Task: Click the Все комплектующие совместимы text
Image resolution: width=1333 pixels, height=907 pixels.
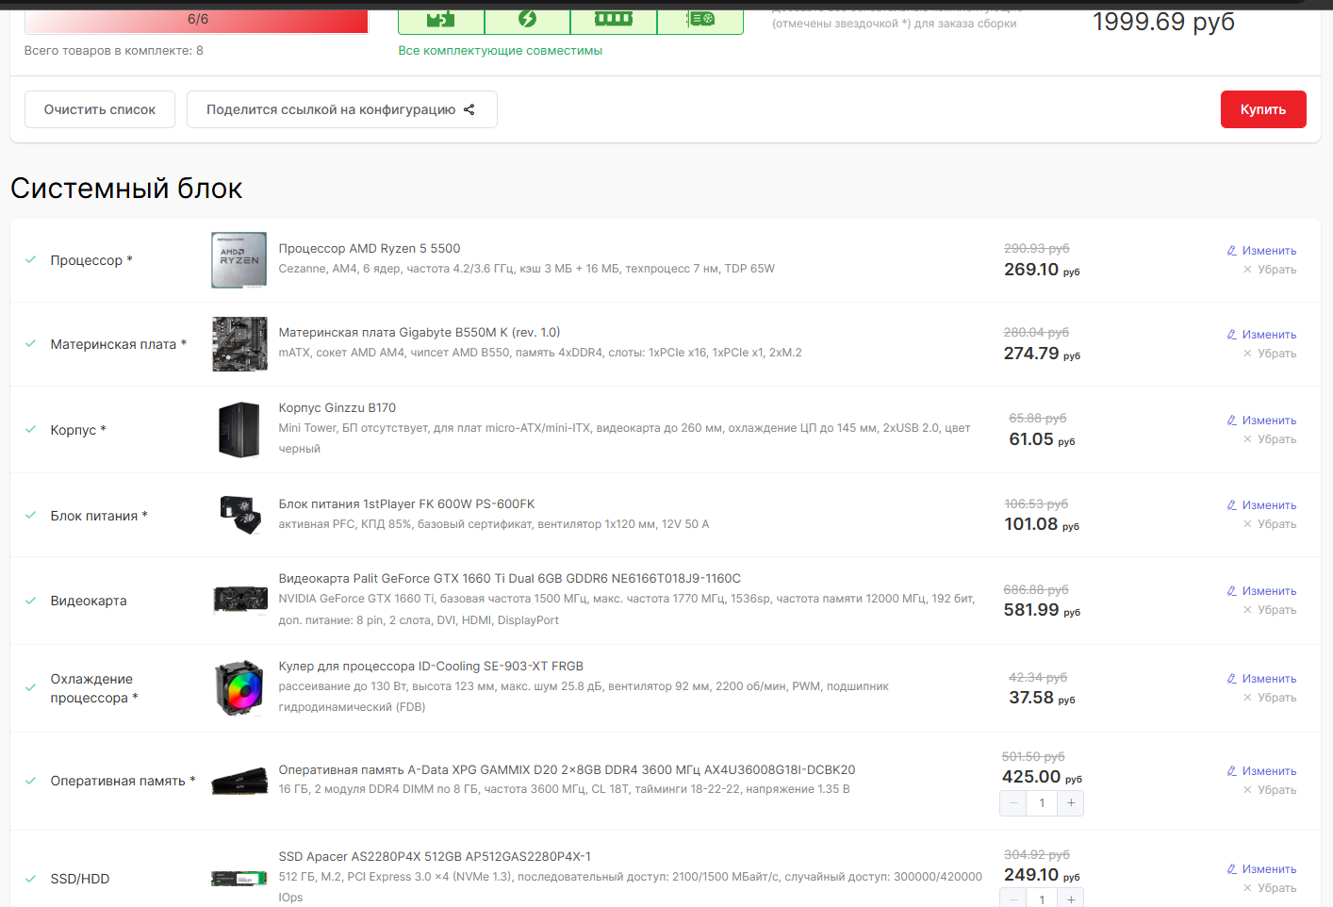Action: [x=500, y=51]
